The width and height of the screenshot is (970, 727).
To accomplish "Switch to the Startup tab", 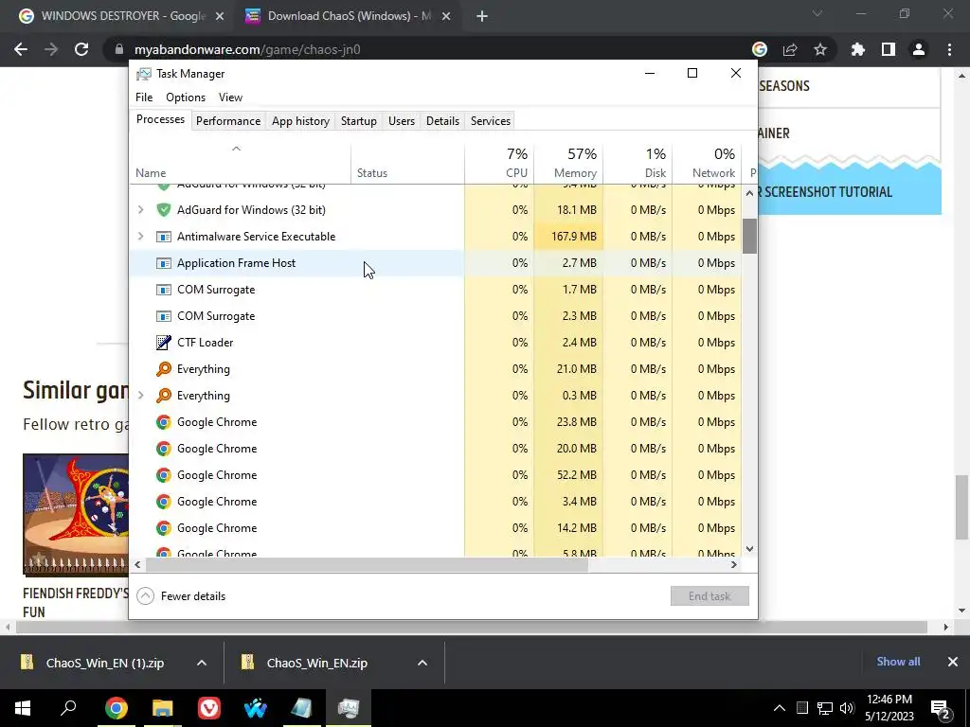I will point(359,121).
